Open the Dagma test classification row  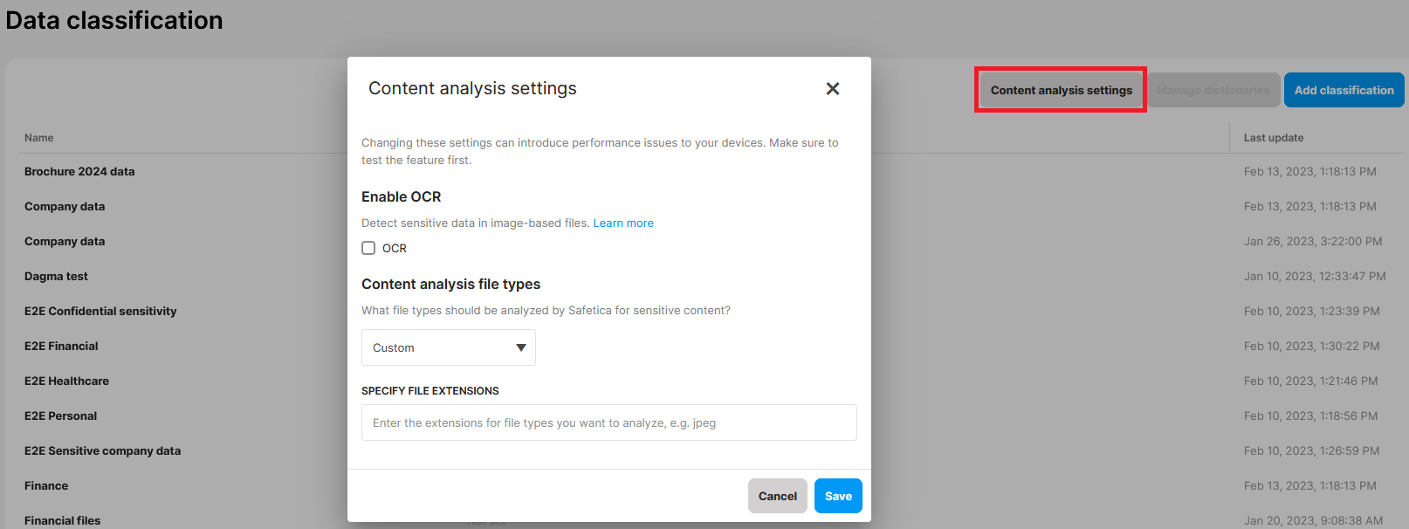tap(56, 277)
